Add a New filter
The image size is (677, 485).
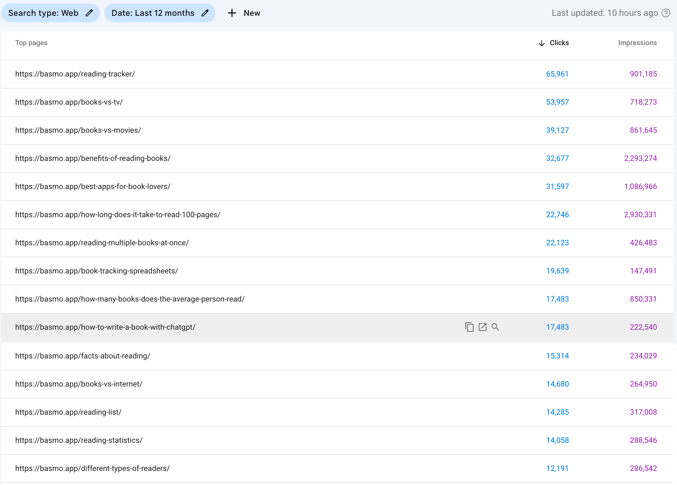click(x=244, y=13)
